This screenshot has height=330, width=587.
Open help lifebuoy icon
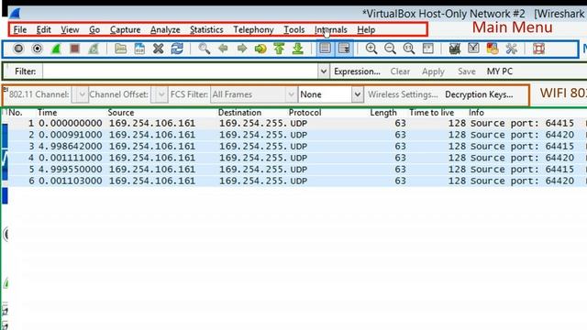tap(538, 49)
